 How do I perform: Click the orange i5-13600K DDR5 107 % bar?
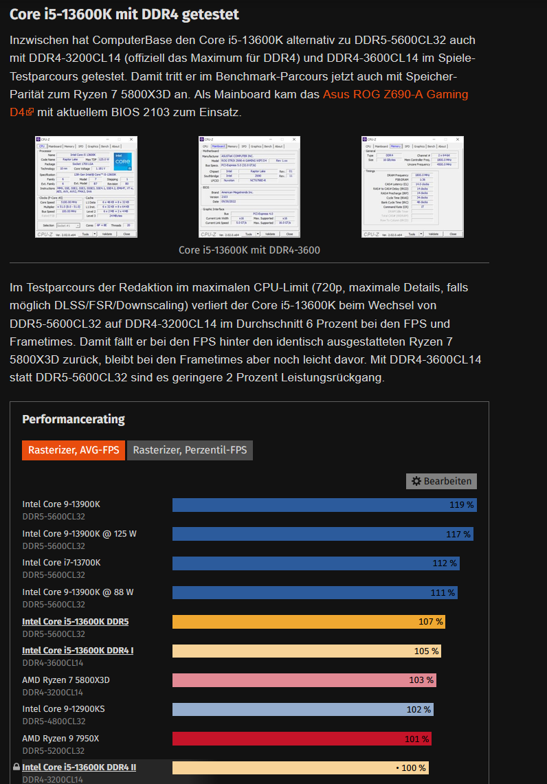click(x=309, y=622)
